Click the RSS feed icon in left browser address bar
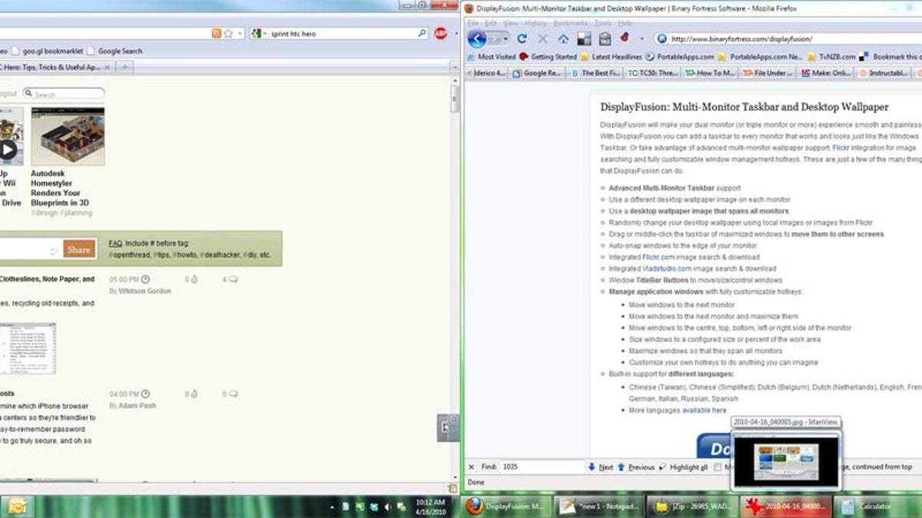Image resolution: width=922 pixels, height=518 pixels. pos(217,34)
